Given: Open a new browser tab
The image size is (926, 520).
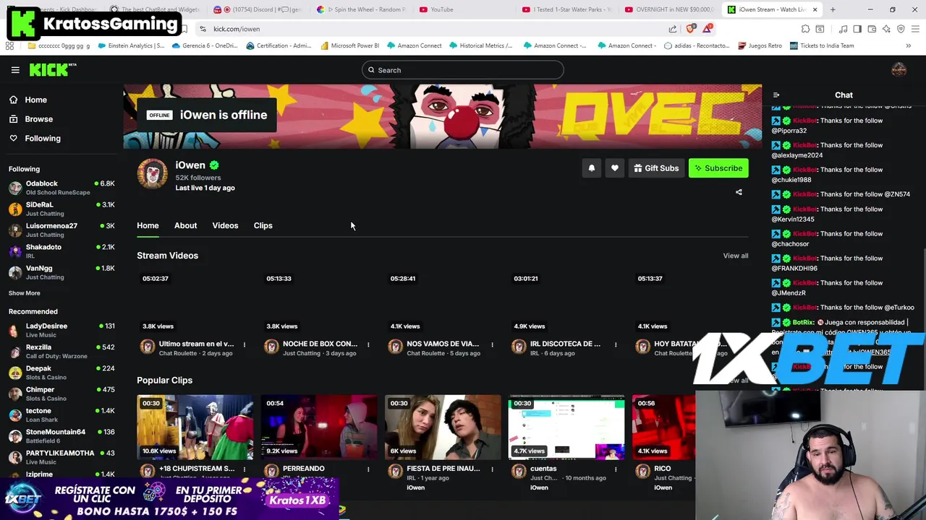Looking at the screenshot, I should coord(833,9).
